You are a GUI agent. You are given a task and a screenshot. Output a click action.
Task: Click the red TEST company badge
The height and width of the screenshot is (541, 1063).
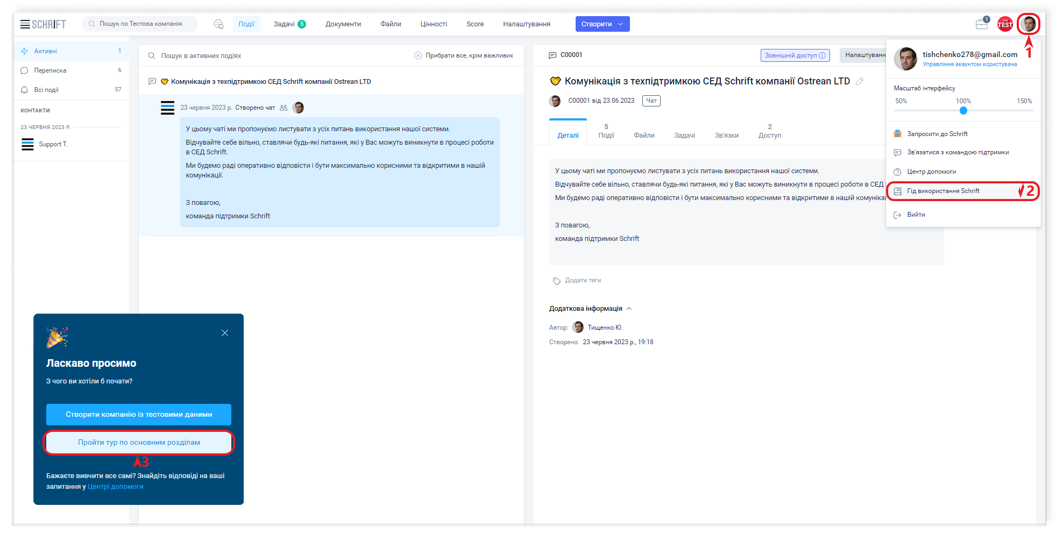point(1005,24)
